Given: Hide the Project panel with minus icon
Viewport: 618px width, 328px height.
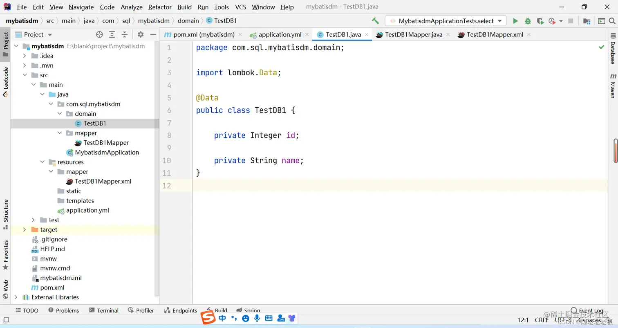Looking at the screenshot, I should pos(153,35).
